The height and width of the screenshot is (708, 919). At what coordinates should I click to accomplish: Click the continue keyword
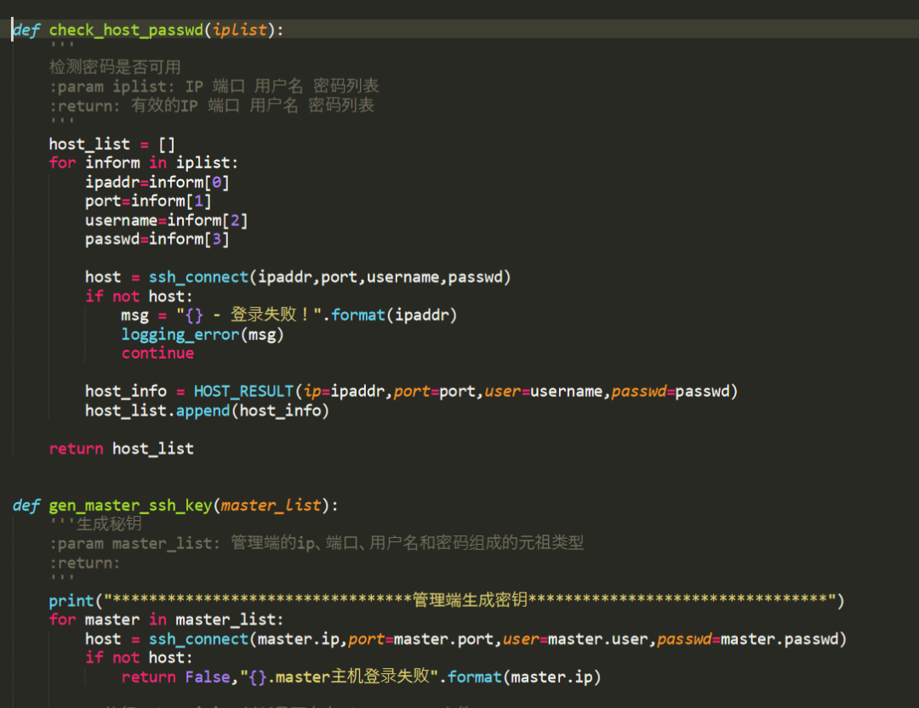point(157,353)
